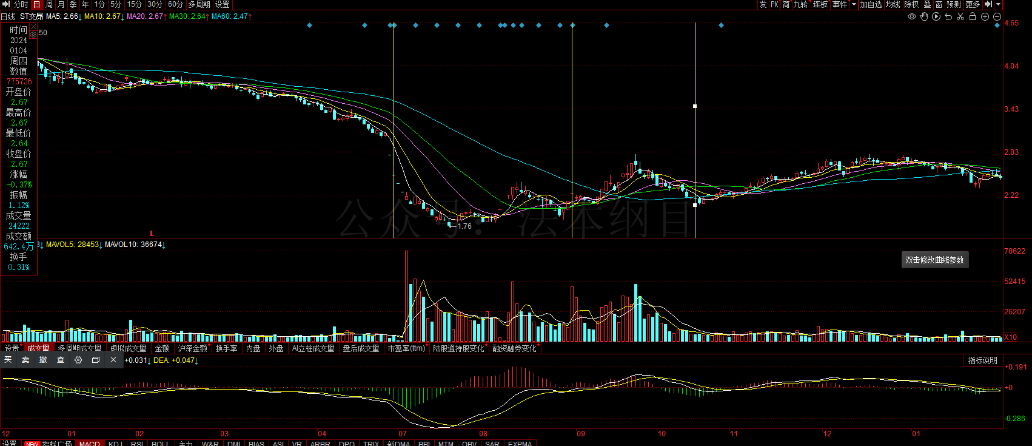The image size is (1032, 446).
Task: Select the scissors cut tool icon
Action: tap(960, 16)
